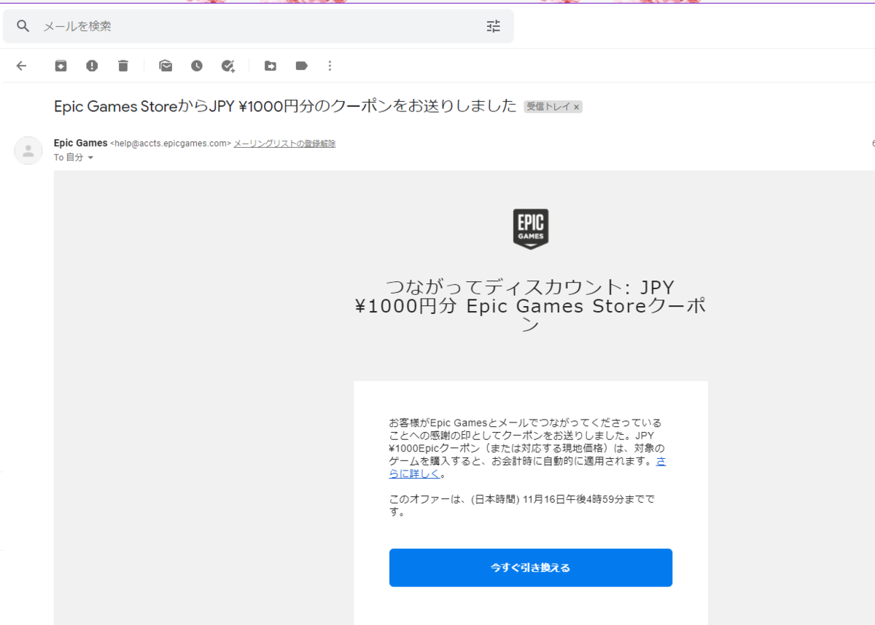Expand recipient details next to To 自分

(x=90, y=158)
